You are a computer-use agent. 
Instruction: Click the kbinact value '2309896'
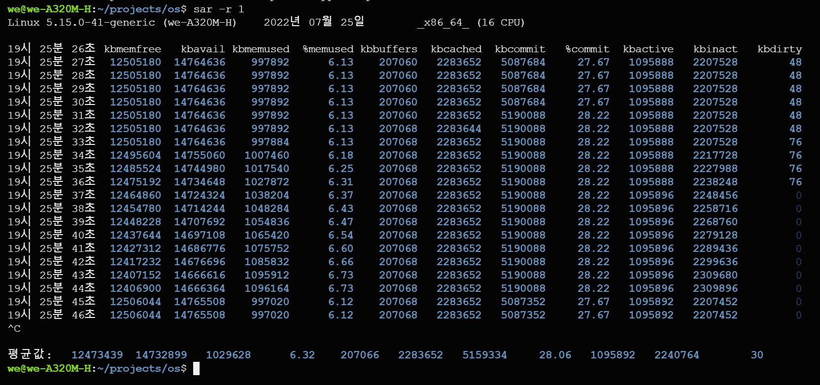[716, 289]
